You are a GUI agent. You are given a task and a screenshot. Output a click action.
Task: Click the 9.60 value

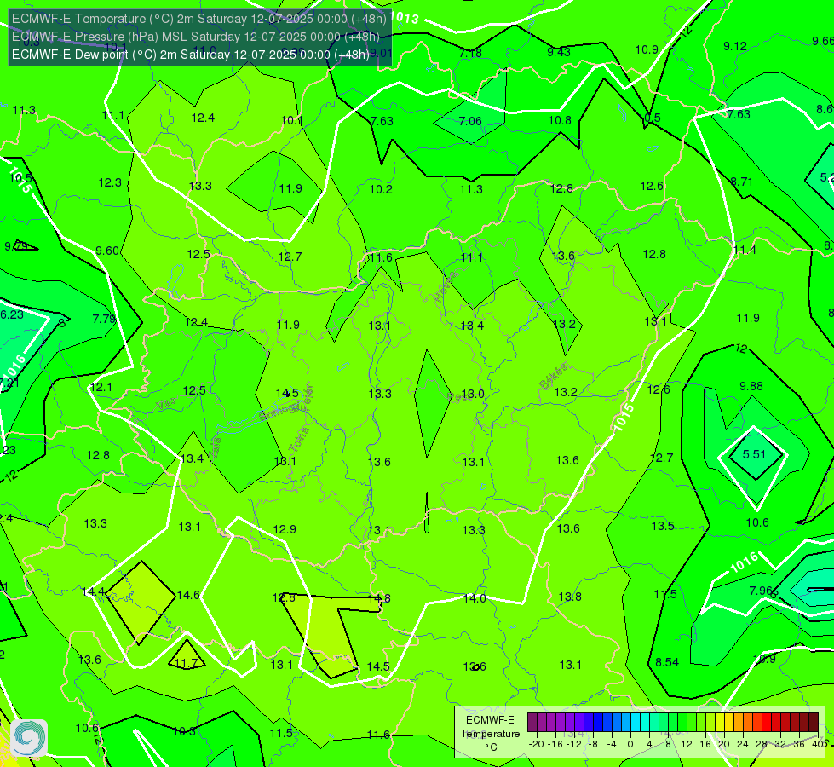coord(106,251)
